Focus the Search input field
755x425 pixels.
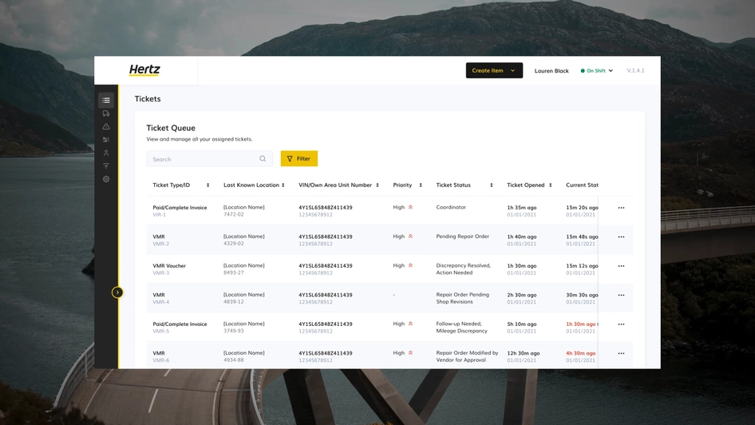pos(209,158)
